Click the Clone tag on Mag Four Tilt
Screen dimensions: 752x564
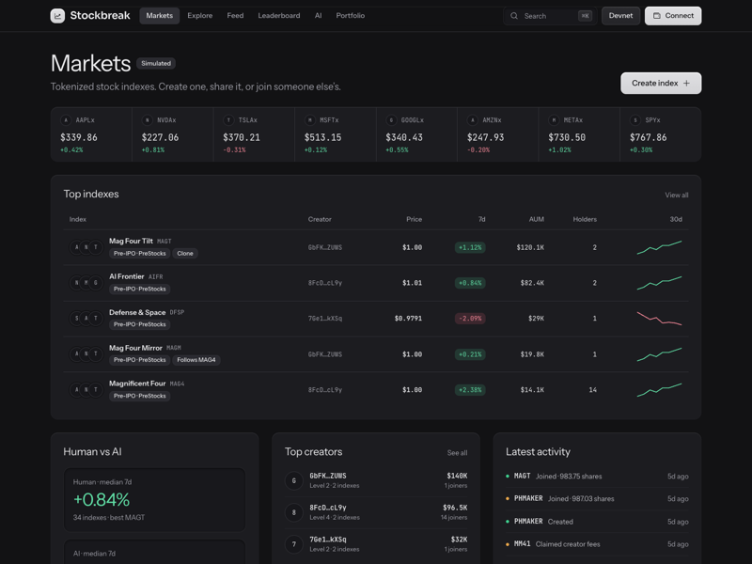[x=185, y=253]
